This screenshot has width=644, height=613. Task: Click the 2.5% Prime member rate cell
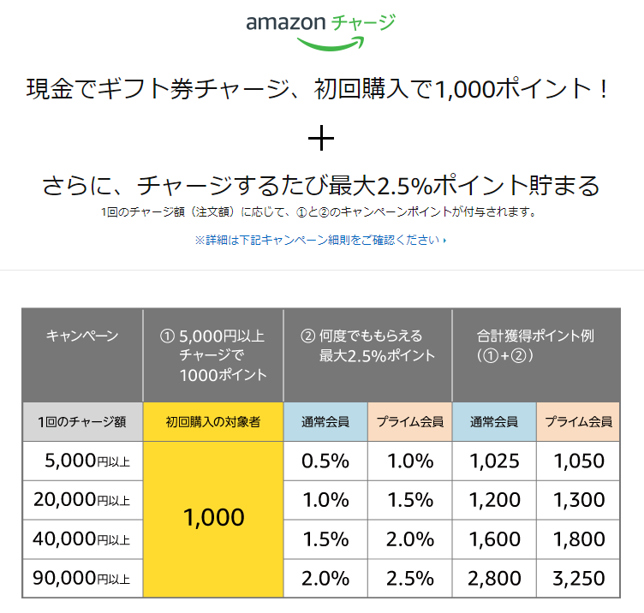pyautogui.click(x=409, y=579)
